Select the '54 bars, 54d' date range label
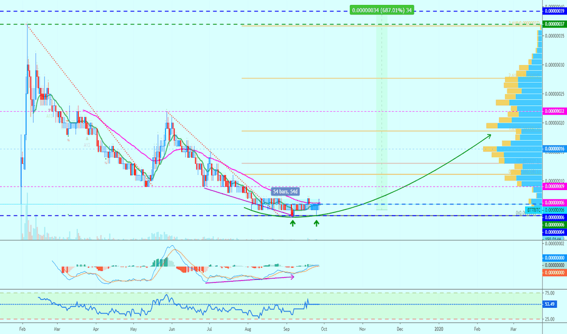Screen dimensions: 567x334 pyautogui.click(x=286, y=191)
